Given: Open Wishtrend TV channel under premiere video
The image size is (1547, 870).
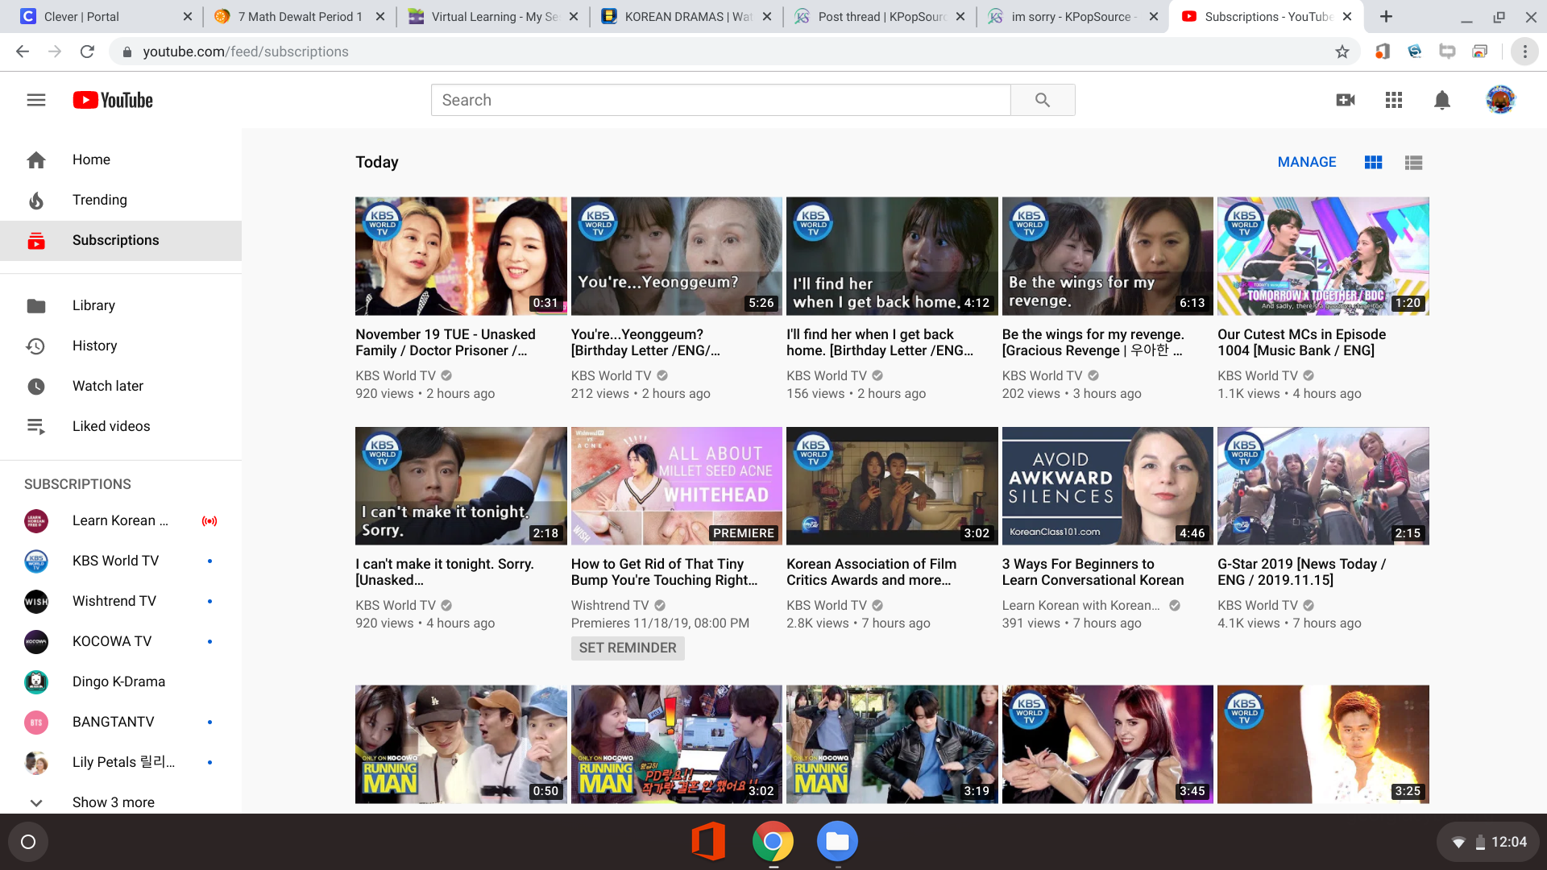Looking at the screenshot, I should click(610, 605).
